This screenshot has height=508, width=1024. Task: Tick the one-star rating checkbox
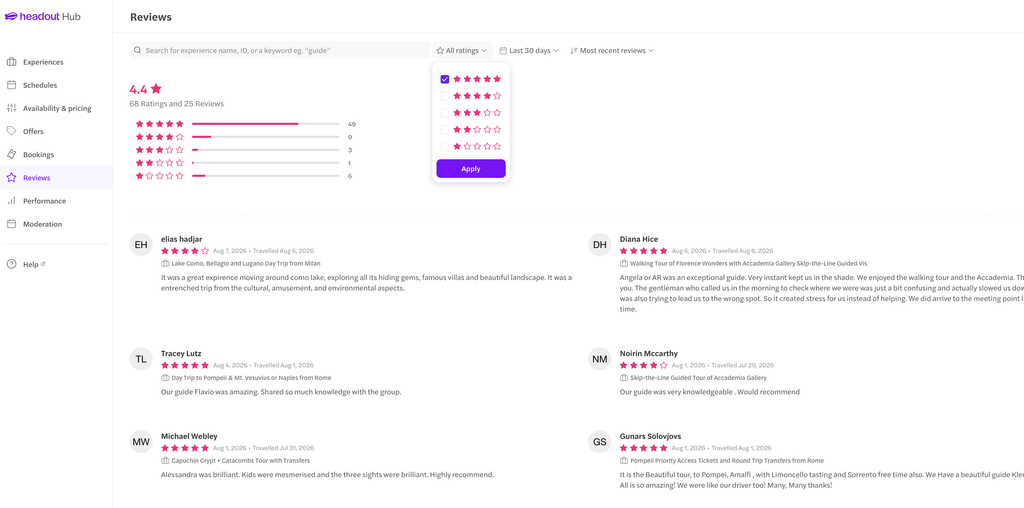coord(445,147)
